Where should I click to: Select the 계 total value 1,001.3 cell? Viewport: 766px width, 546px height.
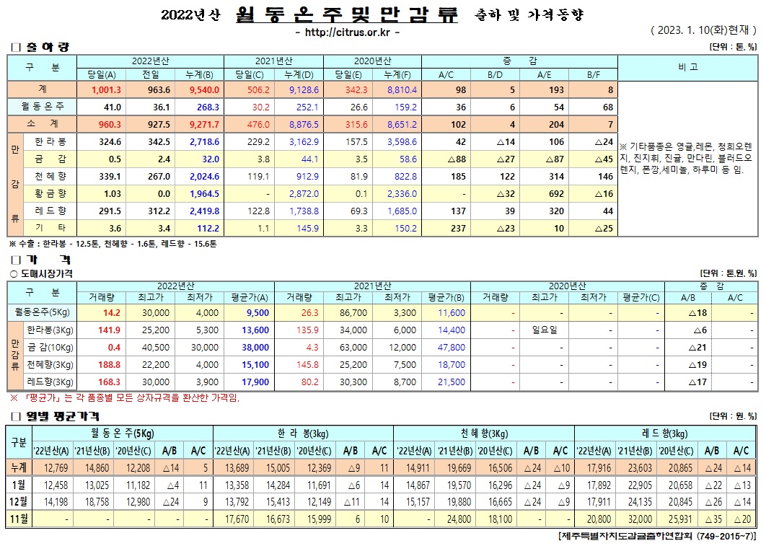(105, 90)
